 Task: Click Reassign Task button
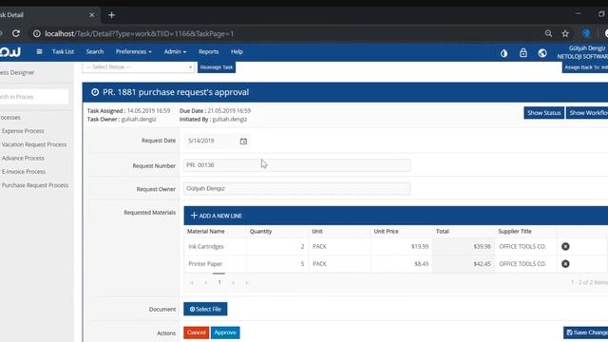(217, 67)
